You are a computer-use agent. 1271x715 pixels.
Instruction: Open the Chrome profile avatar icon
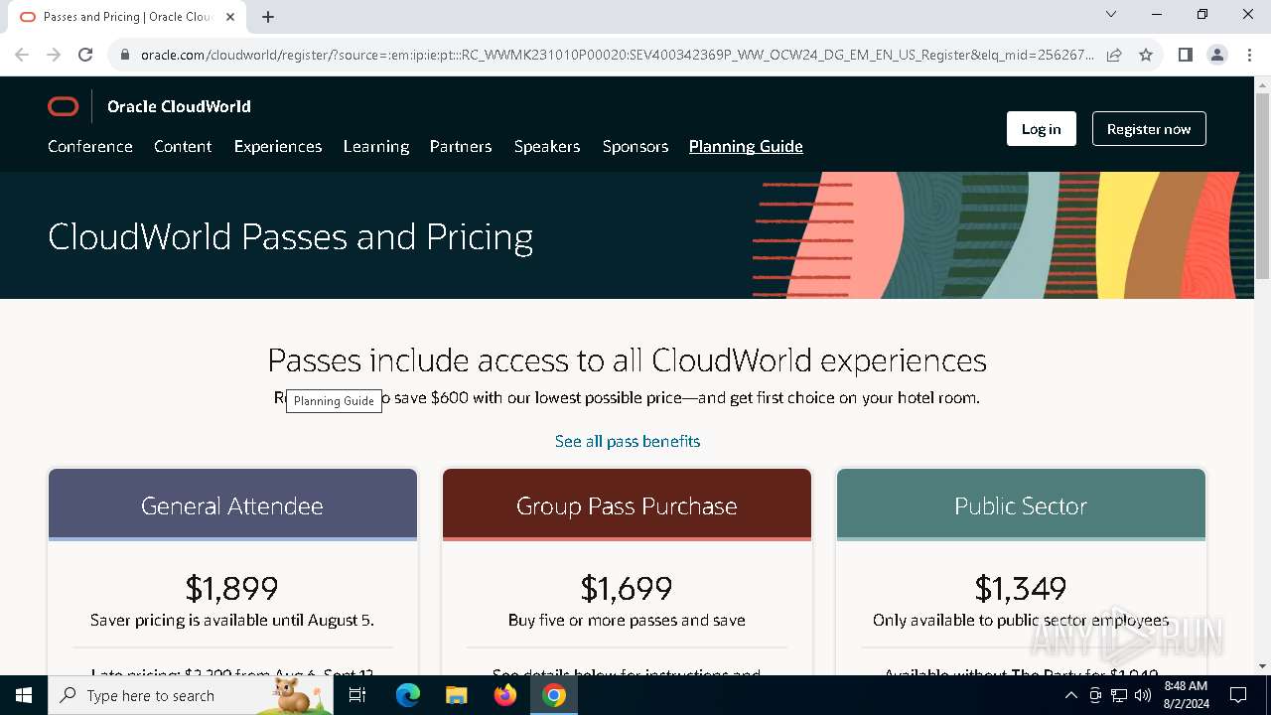(1217, 55)
